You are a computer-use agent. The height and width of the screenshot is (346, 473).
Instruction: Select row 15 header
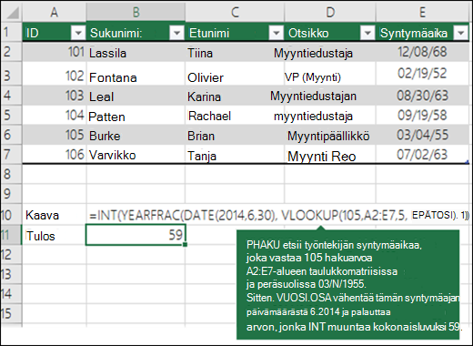point(11,313)
